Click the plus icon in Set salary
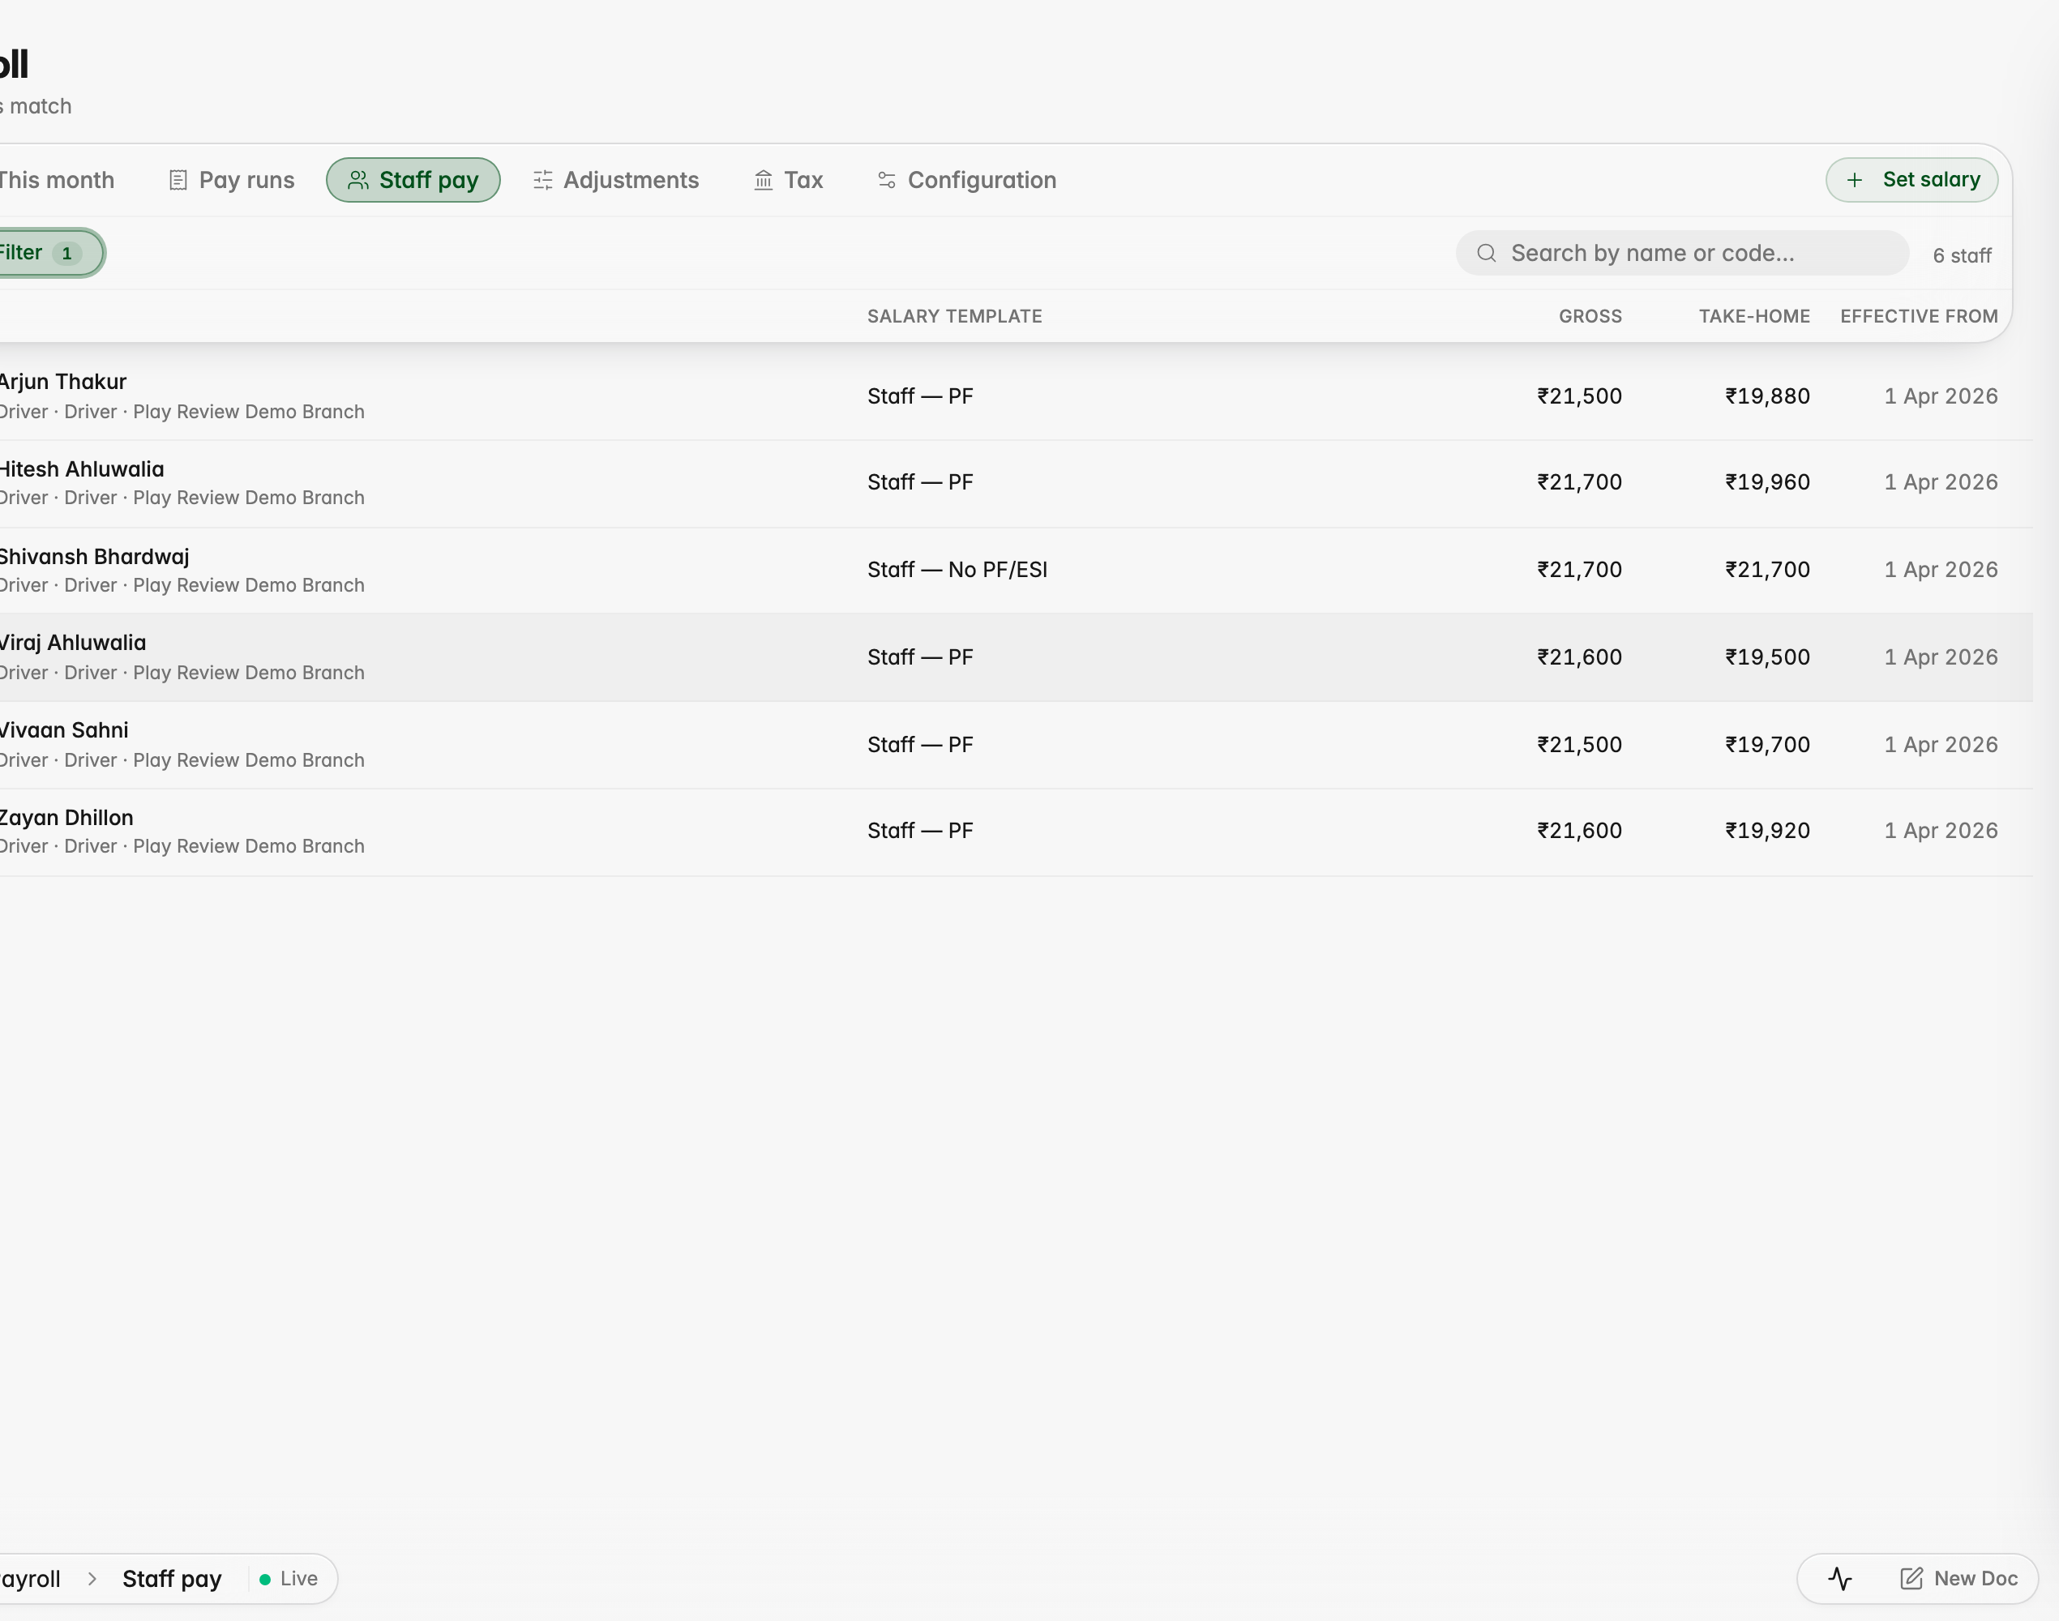Screen dimensions: 2059x1621 1854,180
